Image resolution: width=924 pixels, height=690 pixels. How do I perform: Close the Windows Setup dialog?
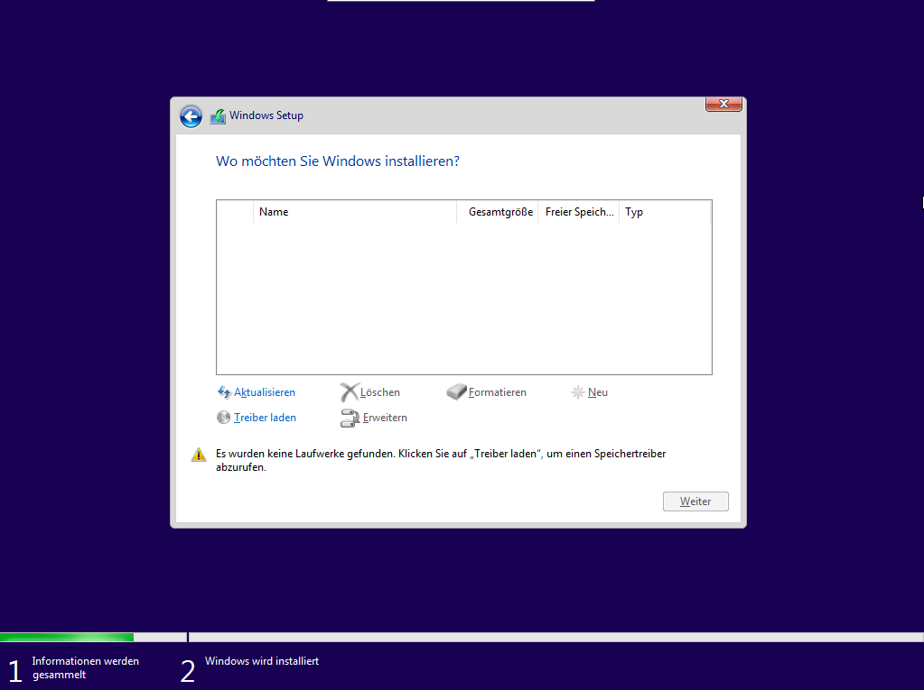(723, 104)
